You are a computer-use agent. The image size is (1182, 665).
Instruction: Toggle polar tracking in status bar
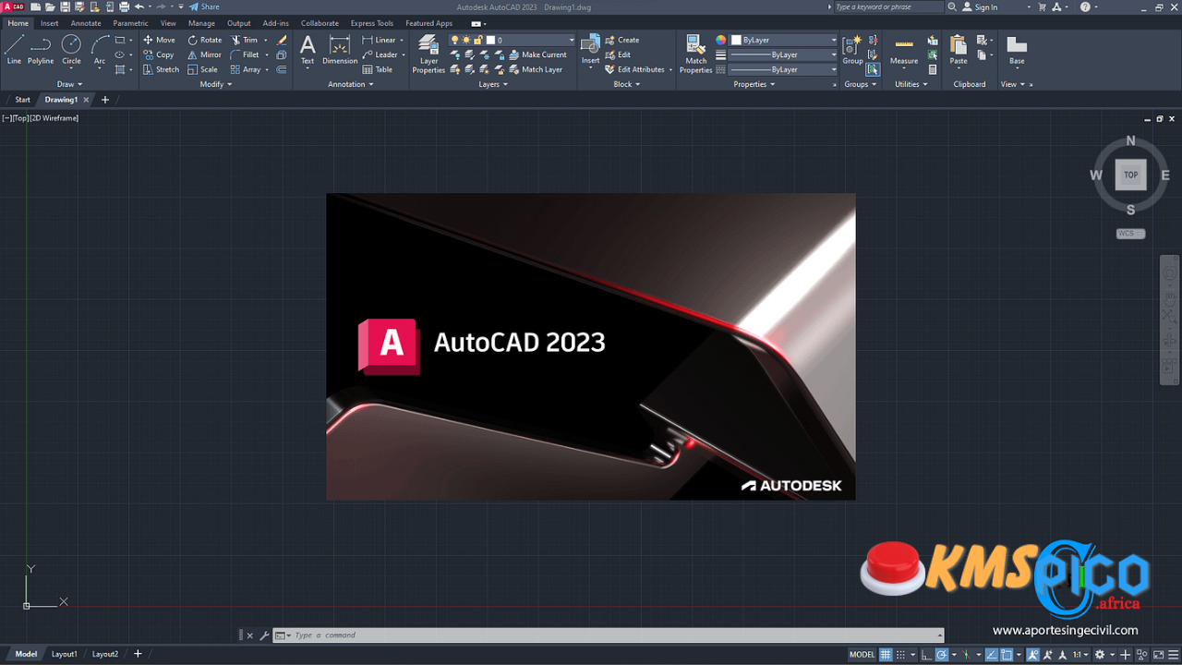pos(942,654)
